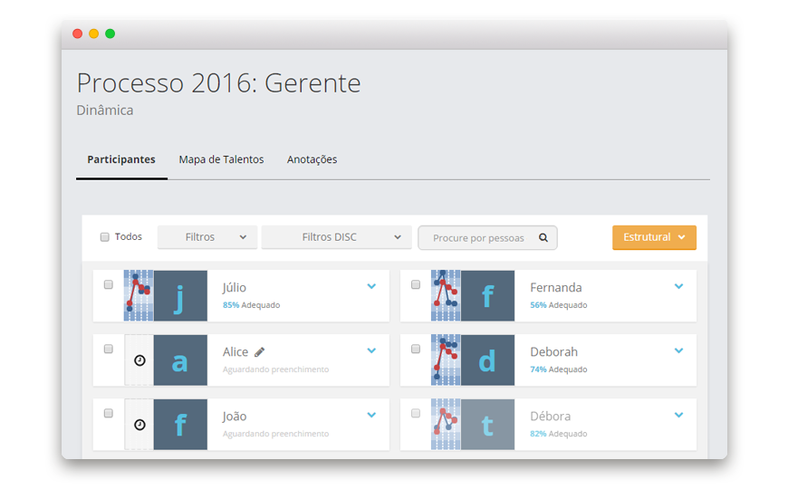The height and width of the screenshot is (489, 788).
Task: Expand Deborah's card chevron
Action: coord(679,350)
